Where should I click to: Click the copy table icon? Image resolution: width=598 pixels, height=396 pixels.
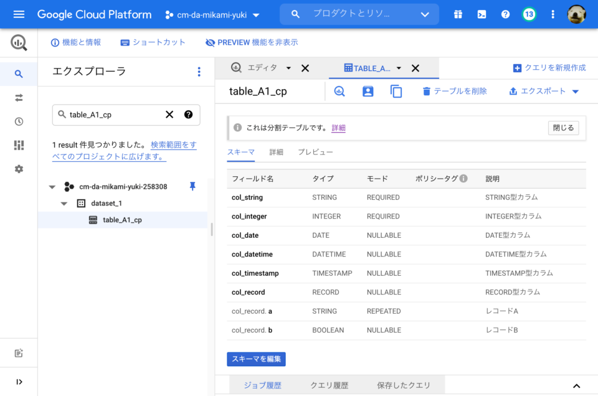coord(396,91)
